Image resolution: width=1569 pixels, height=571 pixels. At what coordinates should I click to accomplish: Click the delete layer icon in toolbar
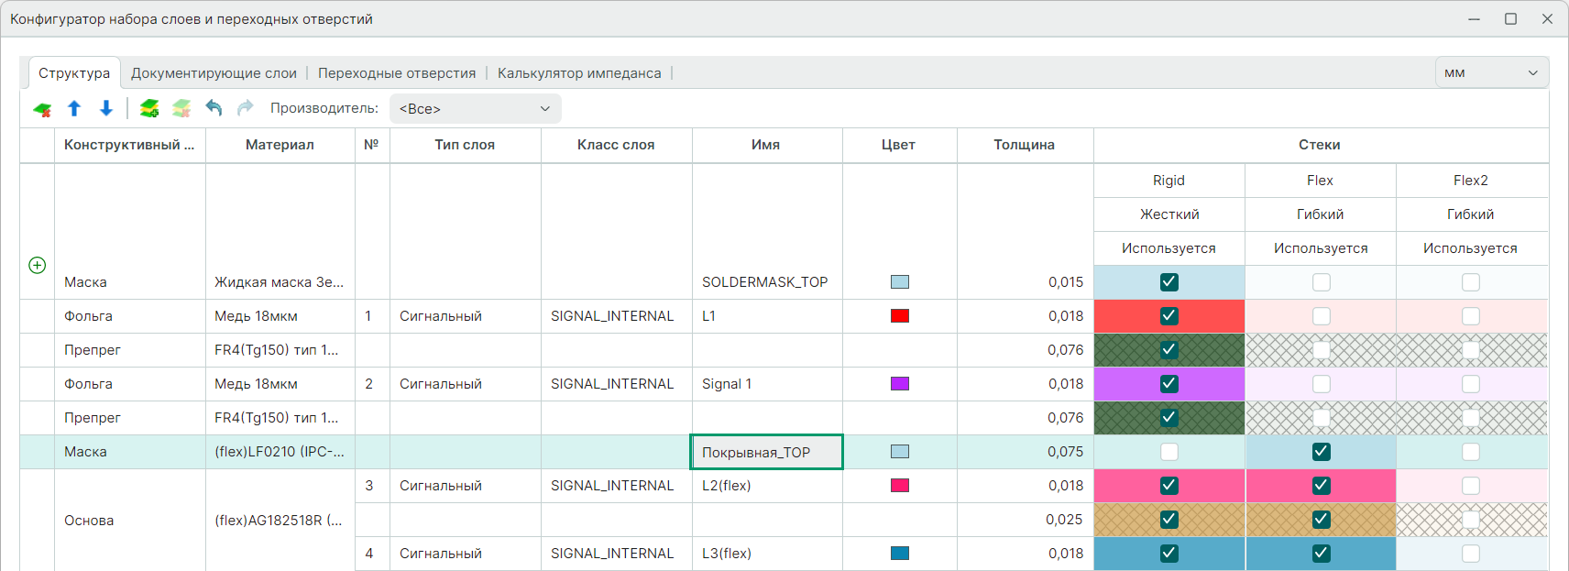tap(42, 109)
